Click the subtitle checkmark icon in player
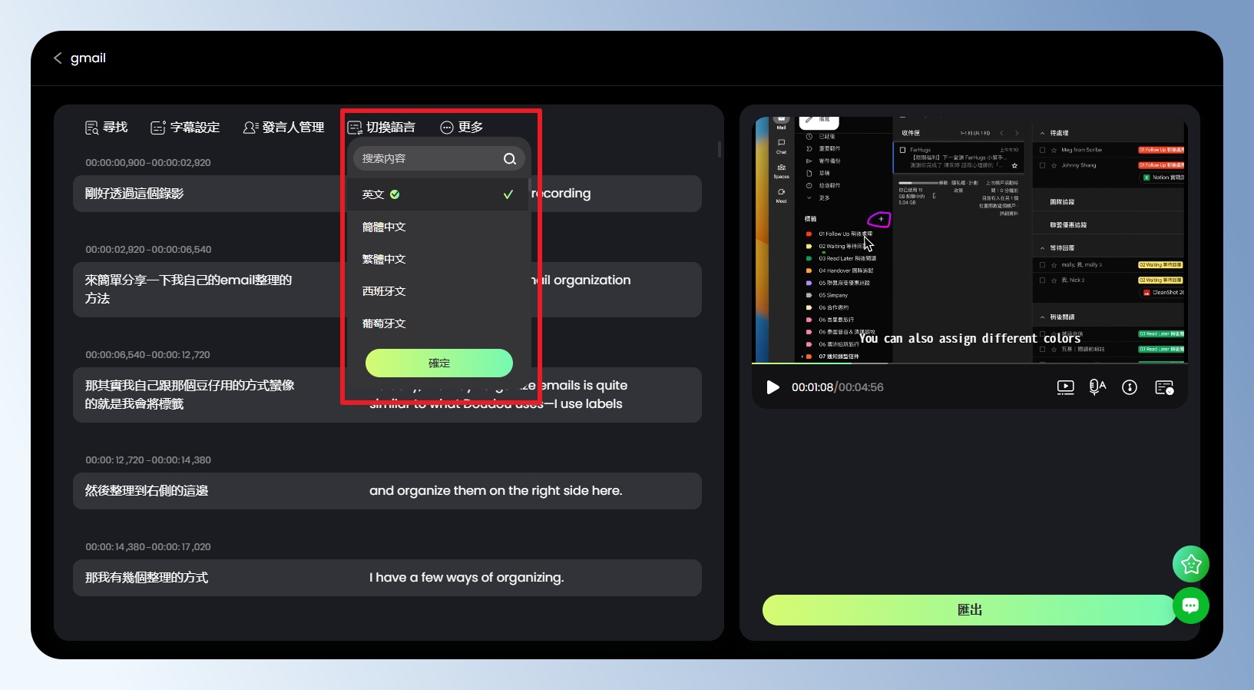1254x690 pixels. pyautogui.click(x=1164, y=387)
